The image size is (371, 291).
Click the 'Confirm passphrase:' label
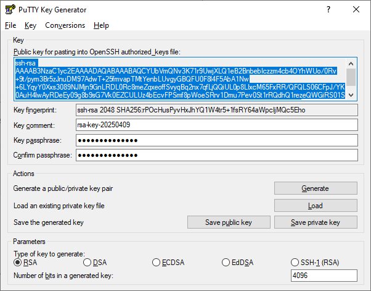click(x=43, y=155)
